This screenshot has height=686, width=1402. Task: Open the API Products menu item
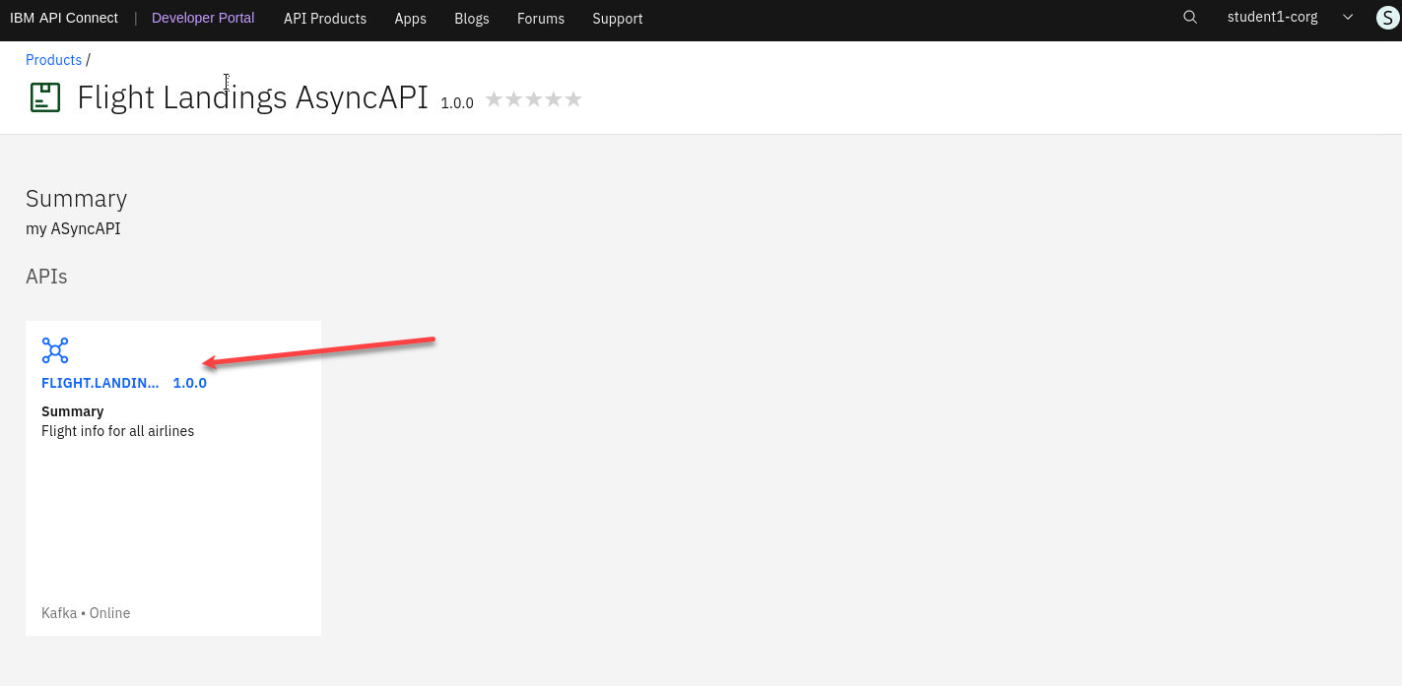click(325, 19)
